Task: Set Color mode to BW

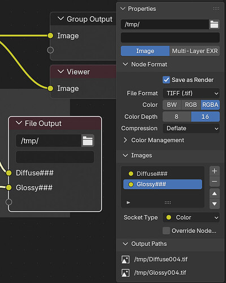Action: (172, 105)
